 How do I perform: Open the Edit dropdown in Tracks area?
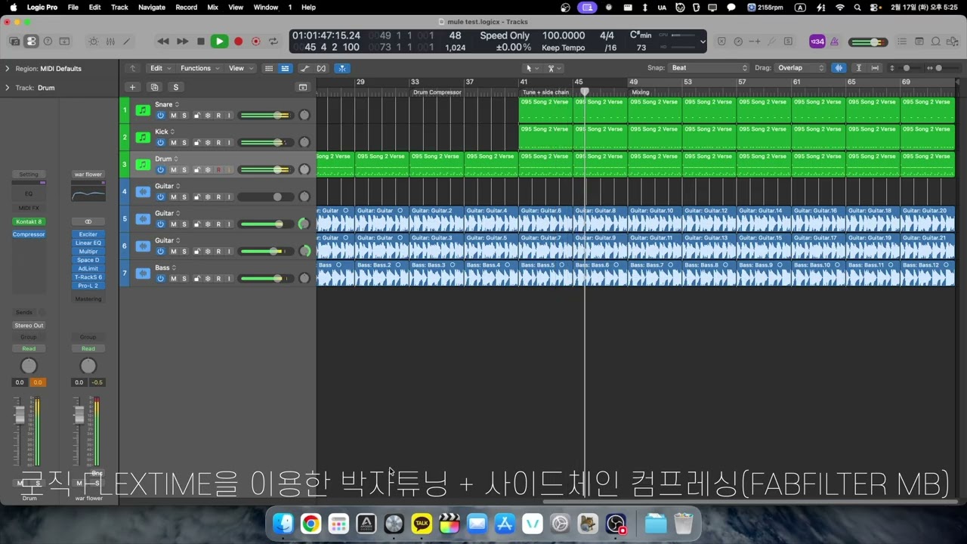point(160,68)
